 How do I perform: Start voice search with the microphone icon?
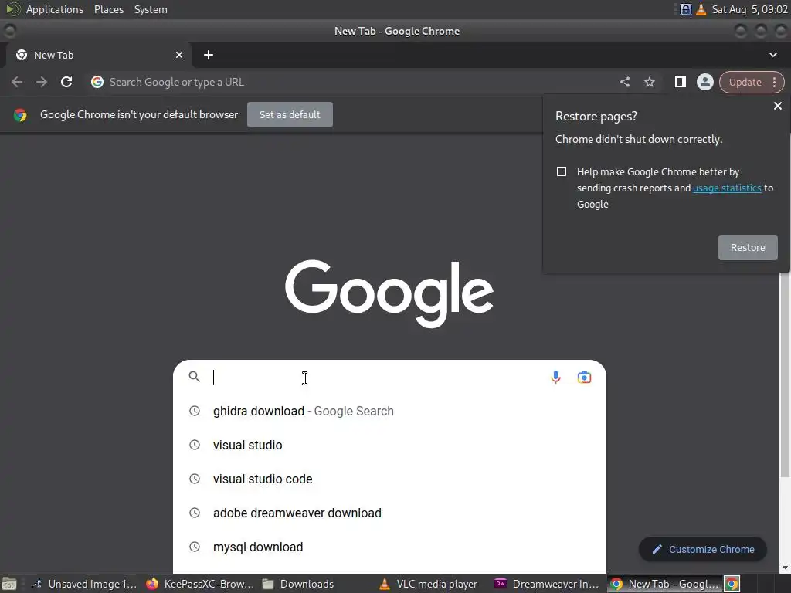point(555,377)
